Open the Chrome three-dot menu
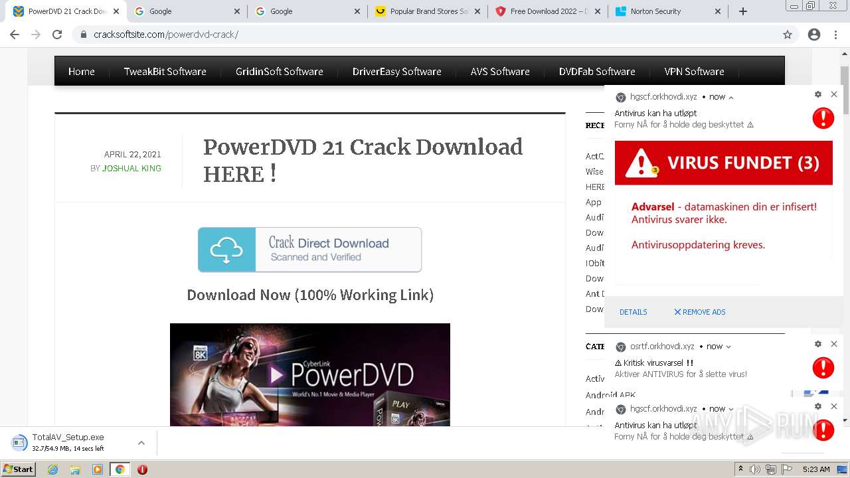This screenshot has width=850, height=478. [835, 35]
